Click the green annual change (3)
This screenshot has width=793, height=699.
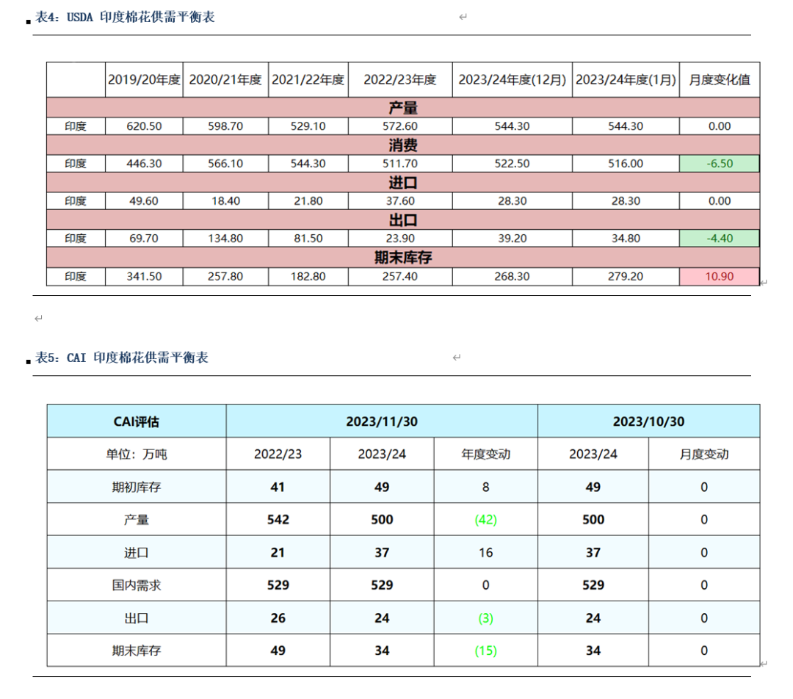click(485, 618)
